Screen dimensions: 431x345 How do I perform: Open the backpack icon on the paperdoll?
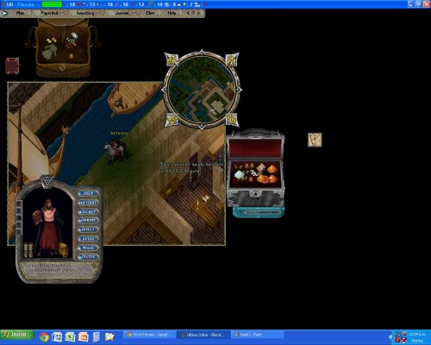(64, 249)
